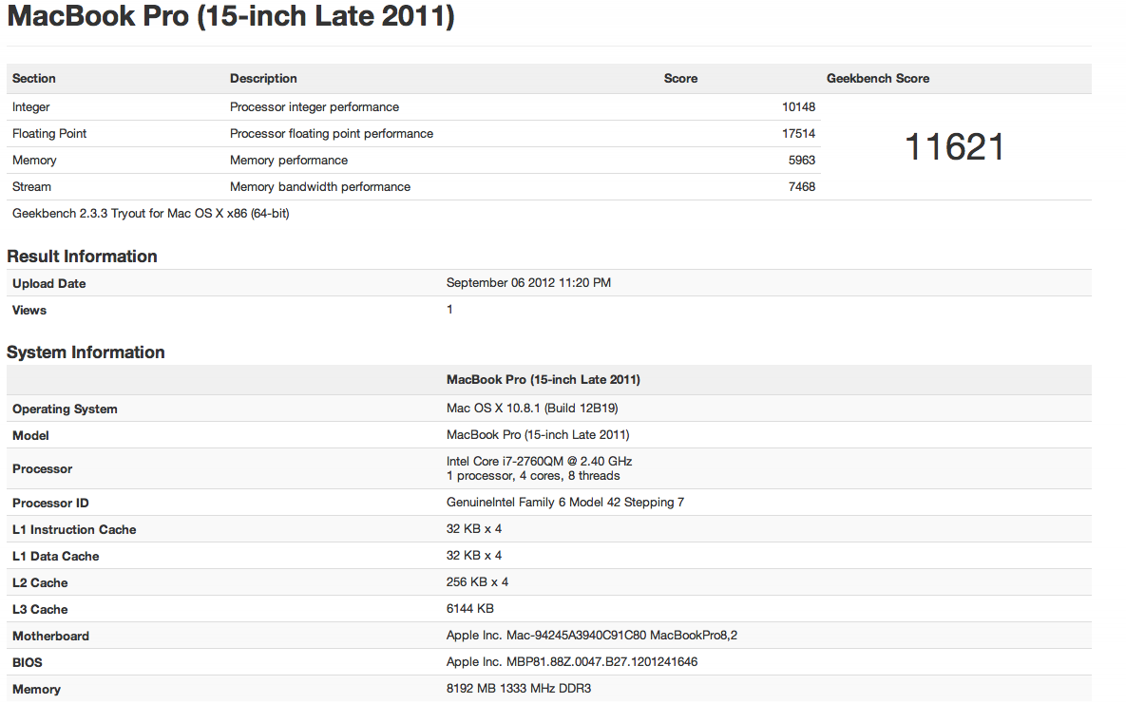The width and height of the screenshot is (1126, 704).
Task: Click the L1 Data Cache value 32 KB x 4
Action: tap(474, 555)
